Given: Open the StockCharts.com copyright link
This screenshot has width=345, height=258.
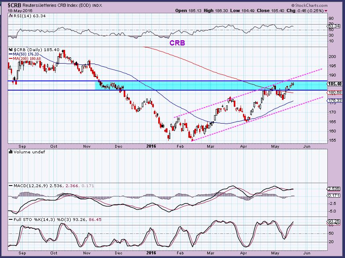Looking at the screenshot, I should 309,5.
